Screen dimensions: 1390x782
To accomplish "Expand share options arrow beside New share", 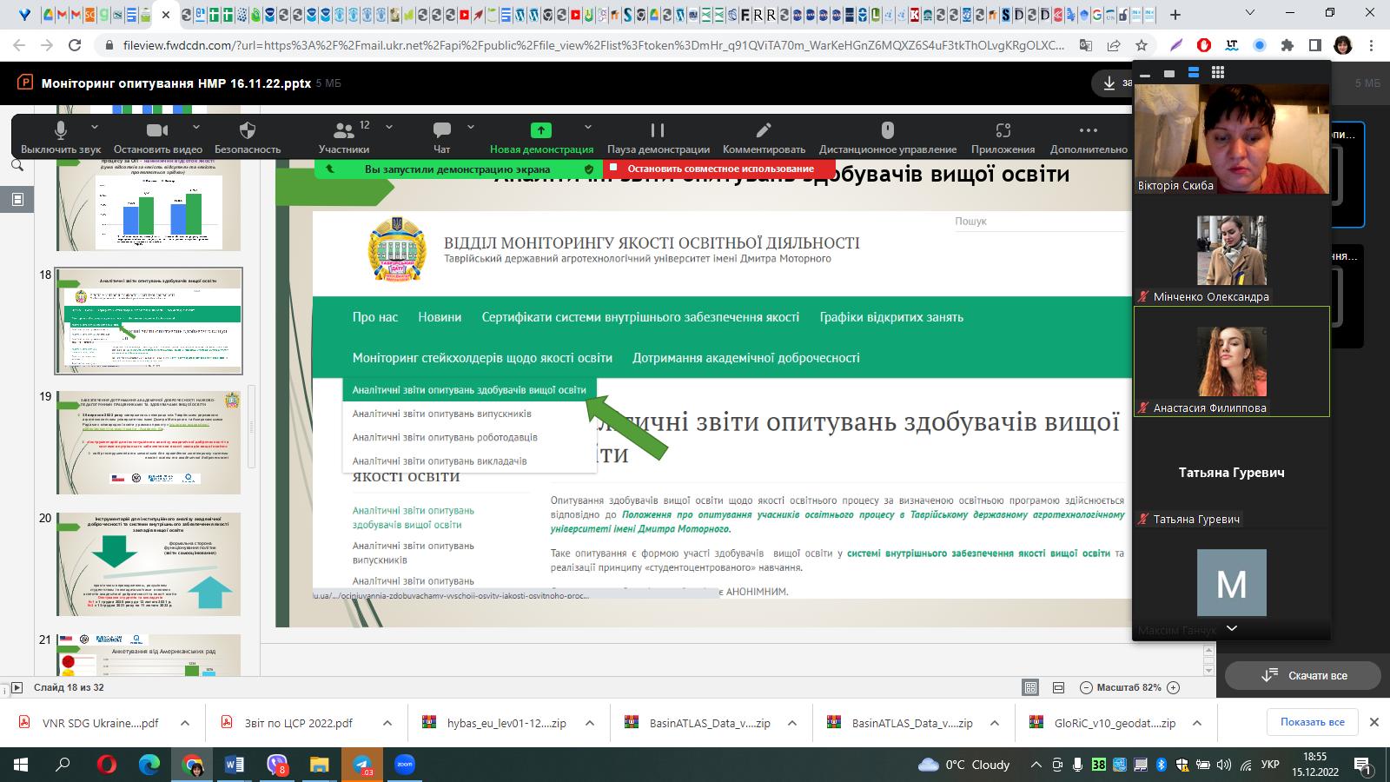I will pos(588,127).
